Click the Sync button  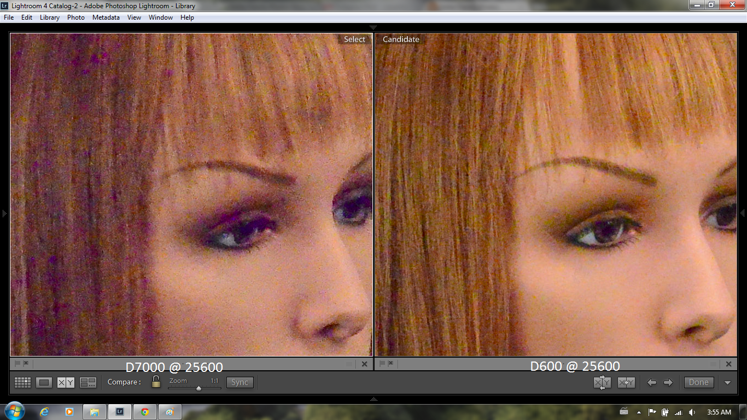coord(240,382)
